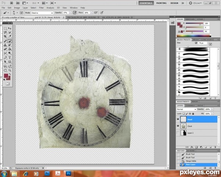Switch to the Actions tab
The width and height of the screenshot is (221, 177).
click(191, 151)
